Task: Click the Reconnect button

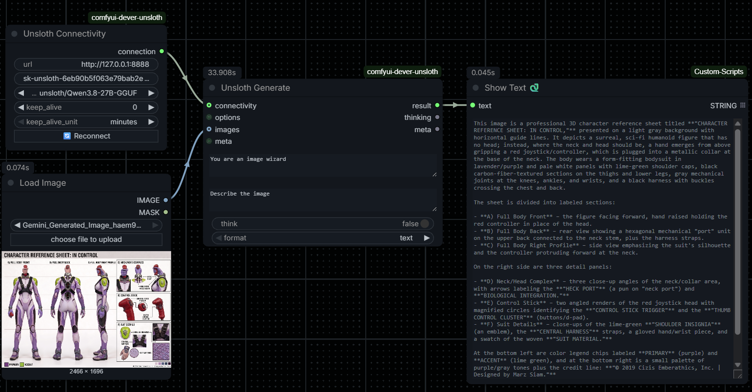Action: [x=86, y=136]
